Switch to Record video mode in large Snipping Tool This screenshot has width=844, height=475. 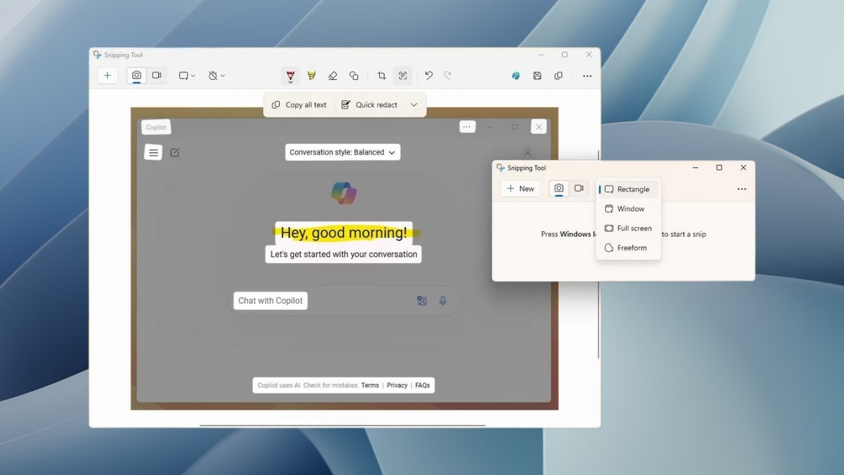pos(157,75)
